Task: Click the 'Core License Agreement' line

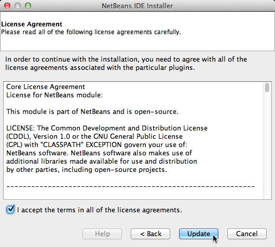Action: pos(46,87)
